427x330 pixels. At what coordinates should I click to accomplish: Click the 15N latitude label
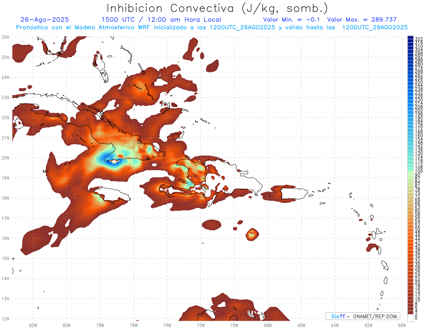[x=5, y=258]
